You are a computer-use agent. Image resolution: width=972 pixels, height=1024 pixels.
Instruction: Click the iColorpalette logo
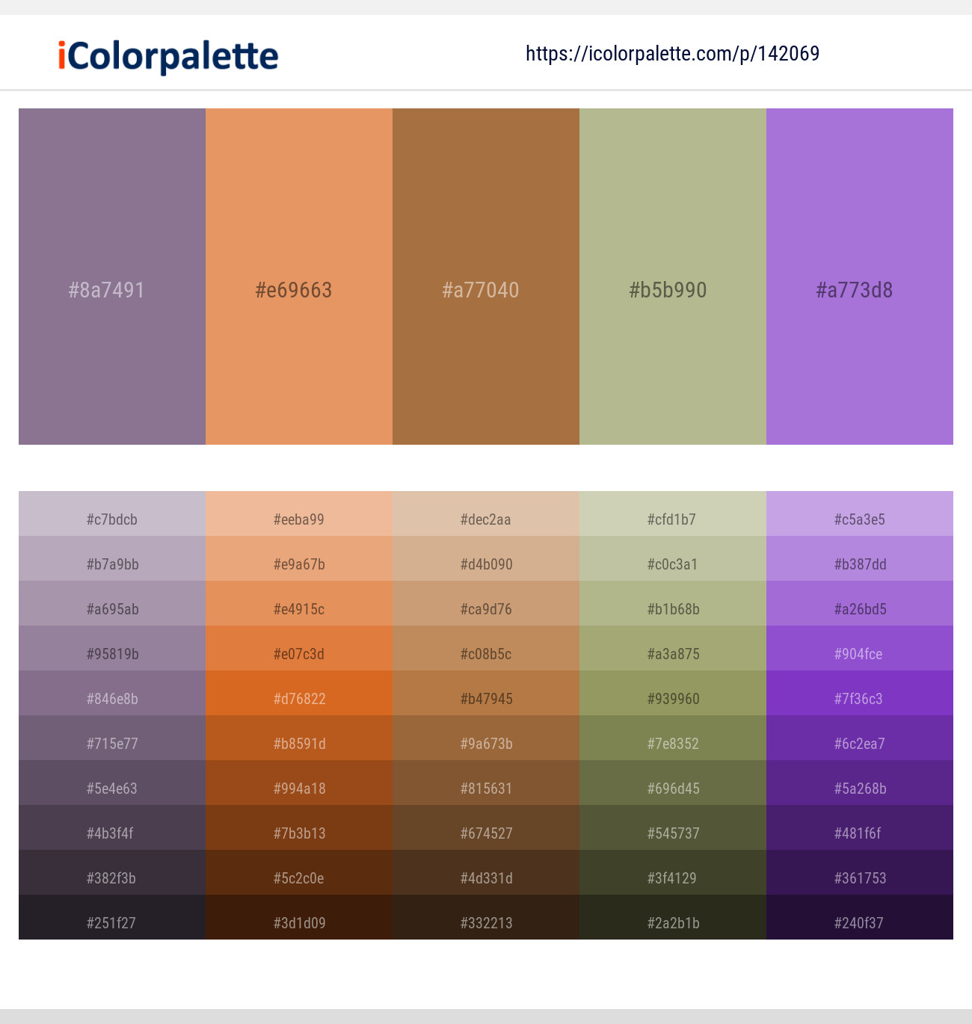click(x=168, y=56)
